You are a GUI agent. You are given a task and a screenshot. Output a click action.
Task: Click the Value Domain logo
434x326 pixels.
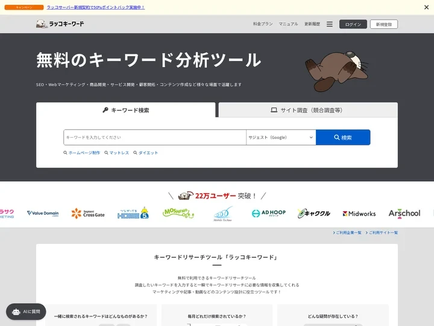pos(43,213)
